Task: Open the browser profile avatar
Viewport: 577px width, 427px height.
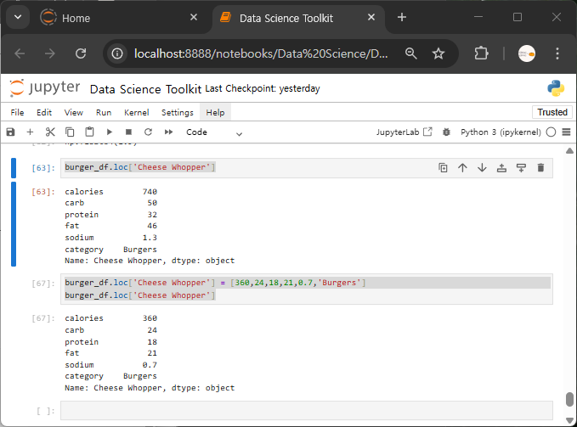Action: [x=527, y=53]
